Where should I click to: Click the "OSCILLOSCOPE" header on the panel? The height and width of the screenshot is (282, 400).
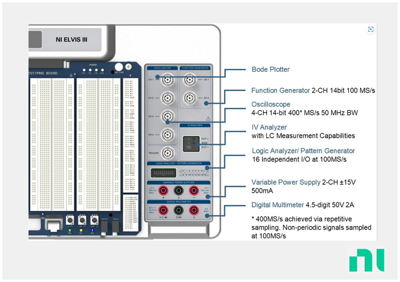click(x=162, y=68)
